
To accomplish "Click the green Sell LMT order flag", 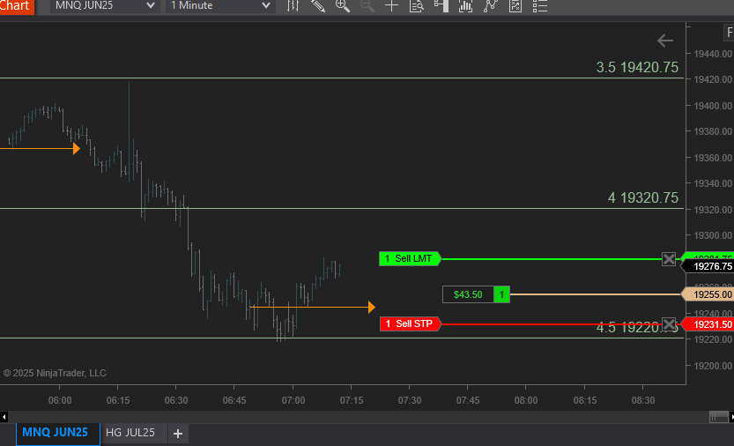I will click(x=409, y=259).
